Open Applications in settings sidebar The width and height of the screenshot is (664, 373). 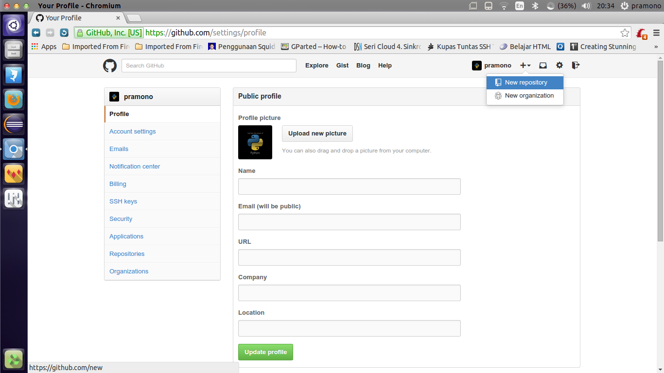pos(162,237)
